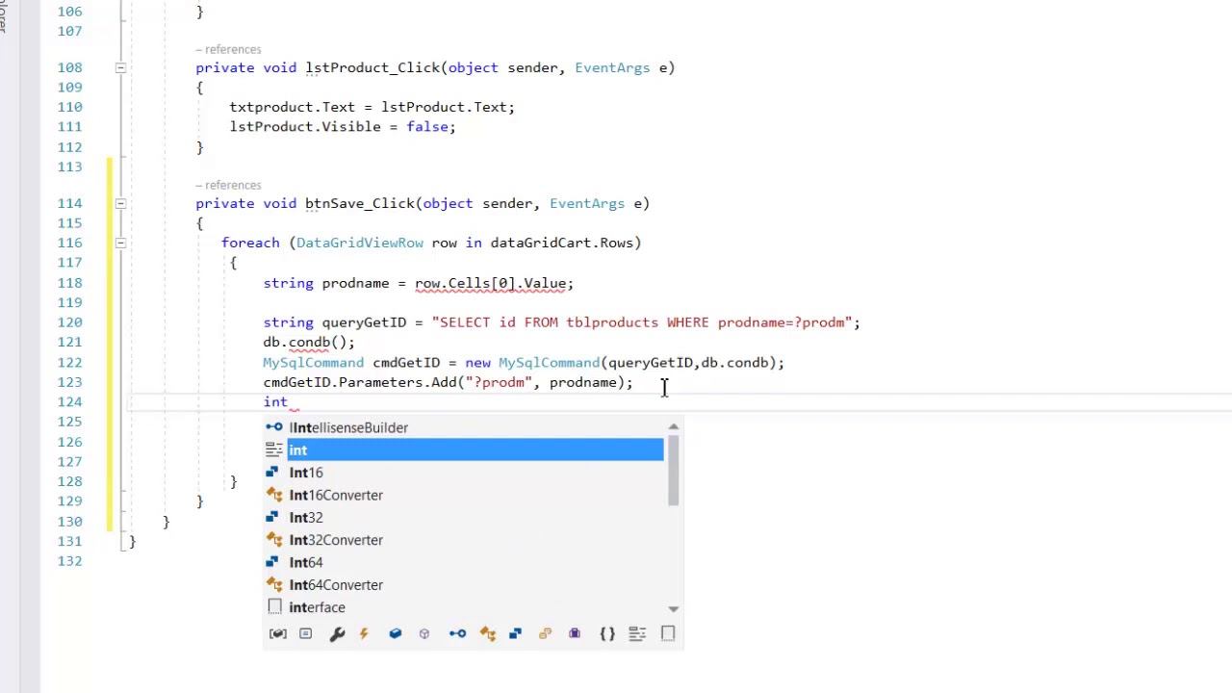Select highlighted int keyword suggestion
The width and height of the screenshot is (1232, 693).
[x=464, y=449]
